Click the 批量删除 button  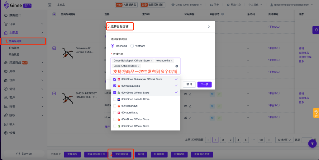coord(159,154)
